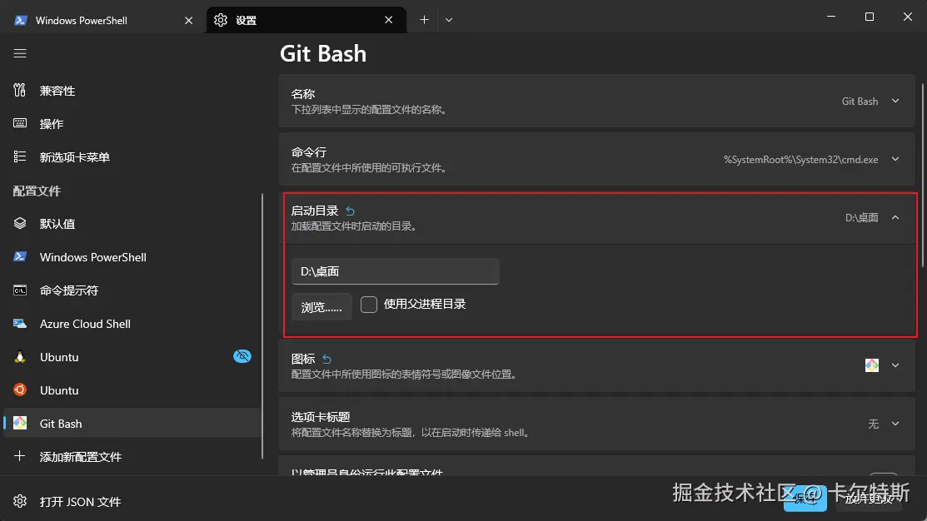Click inside the D:\桌面 directory input field
927x521 pixels.
click(x=395, y=271)
